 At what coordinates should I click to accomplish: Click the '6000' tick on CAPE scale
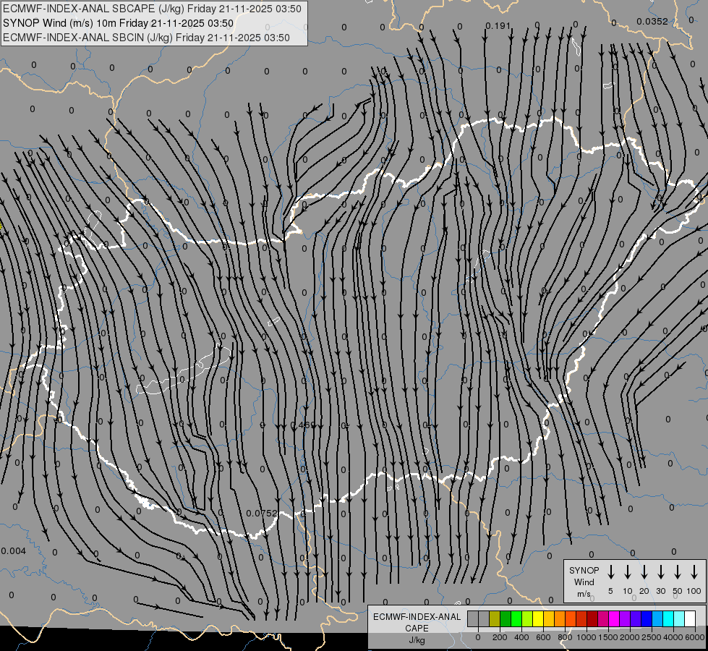[695, 637]
